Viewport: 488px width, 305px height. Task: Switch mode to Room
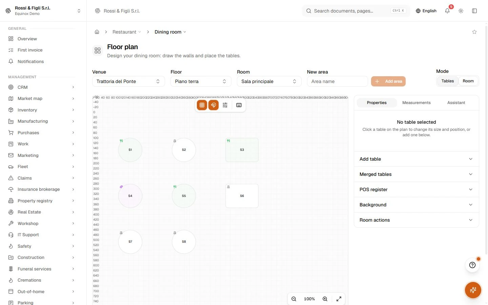click(x=468, y=81)
